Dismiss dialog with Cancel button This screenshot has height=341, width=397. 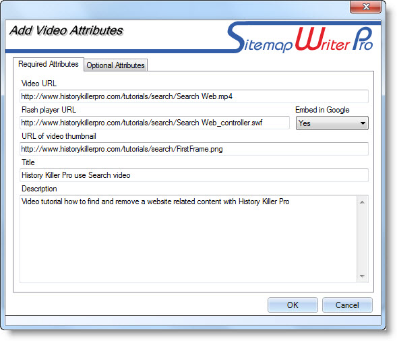pos(347,305)
